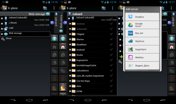Tap Recents navigation button on left screen

(46, 100)
